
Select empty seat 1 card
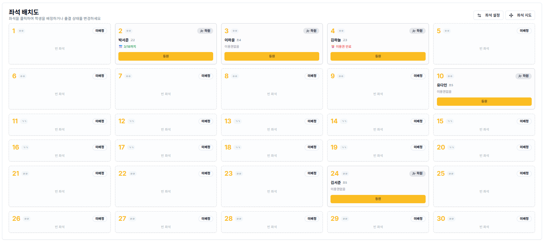[60, 48]
